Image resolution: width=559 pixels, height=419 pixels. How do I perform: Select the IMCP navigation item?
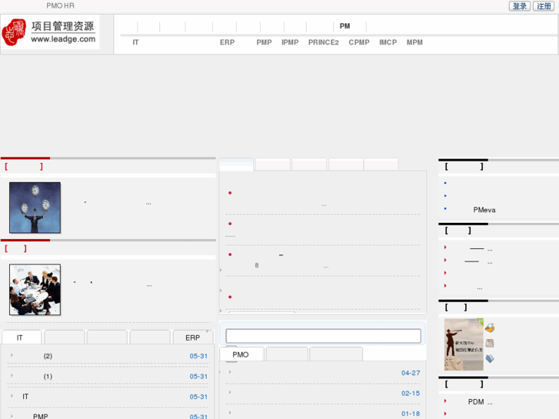[388, 42]
